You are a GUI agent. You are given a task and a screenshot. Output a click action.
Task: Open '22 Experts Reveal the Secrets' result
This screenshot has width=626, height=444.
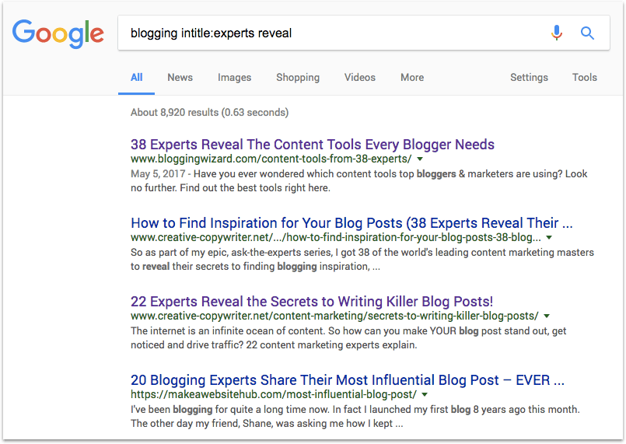312,302
